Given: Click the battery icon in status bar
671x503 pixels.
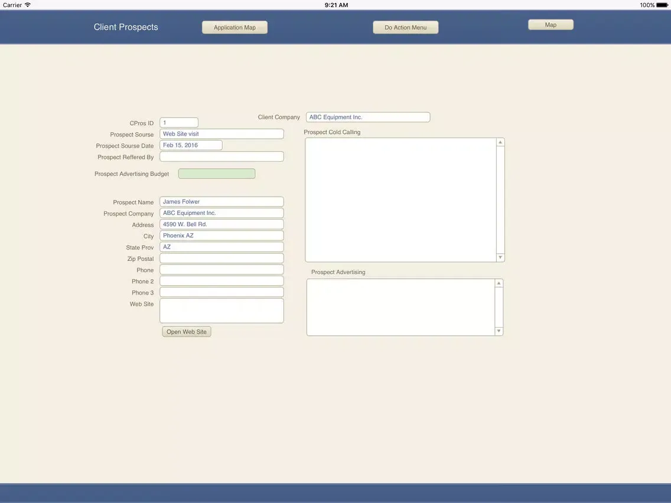Looking at the screenshot, I should [662, 5].
